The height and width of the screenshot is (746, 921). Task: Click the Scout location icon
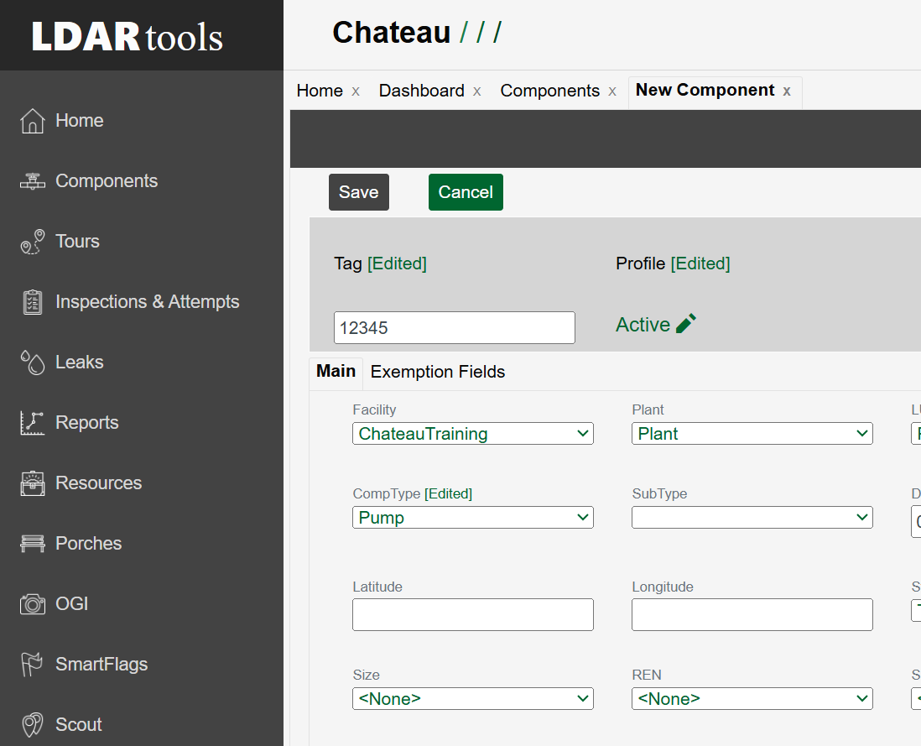click(x=33, y=725)
